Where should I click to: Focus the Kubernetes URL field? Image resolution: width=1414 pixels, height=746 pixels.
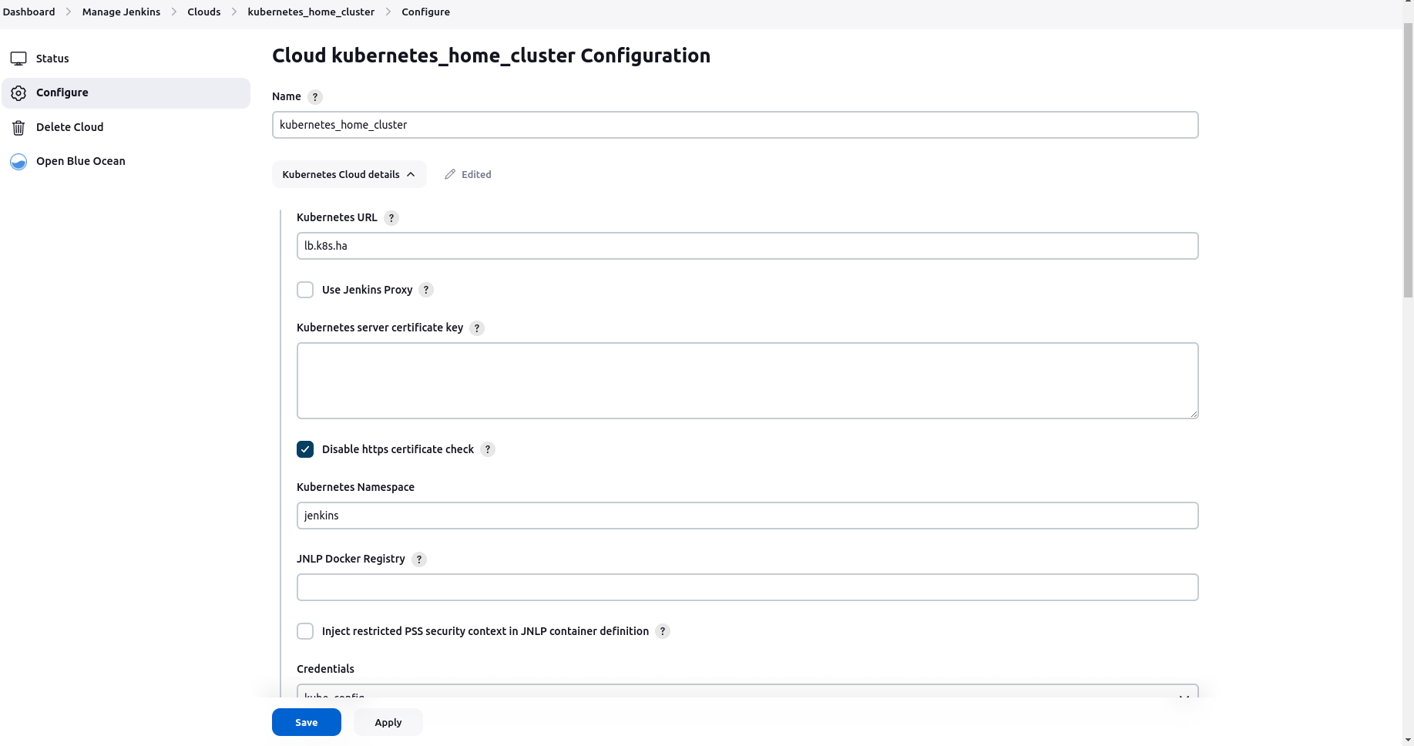coord(747,246)
